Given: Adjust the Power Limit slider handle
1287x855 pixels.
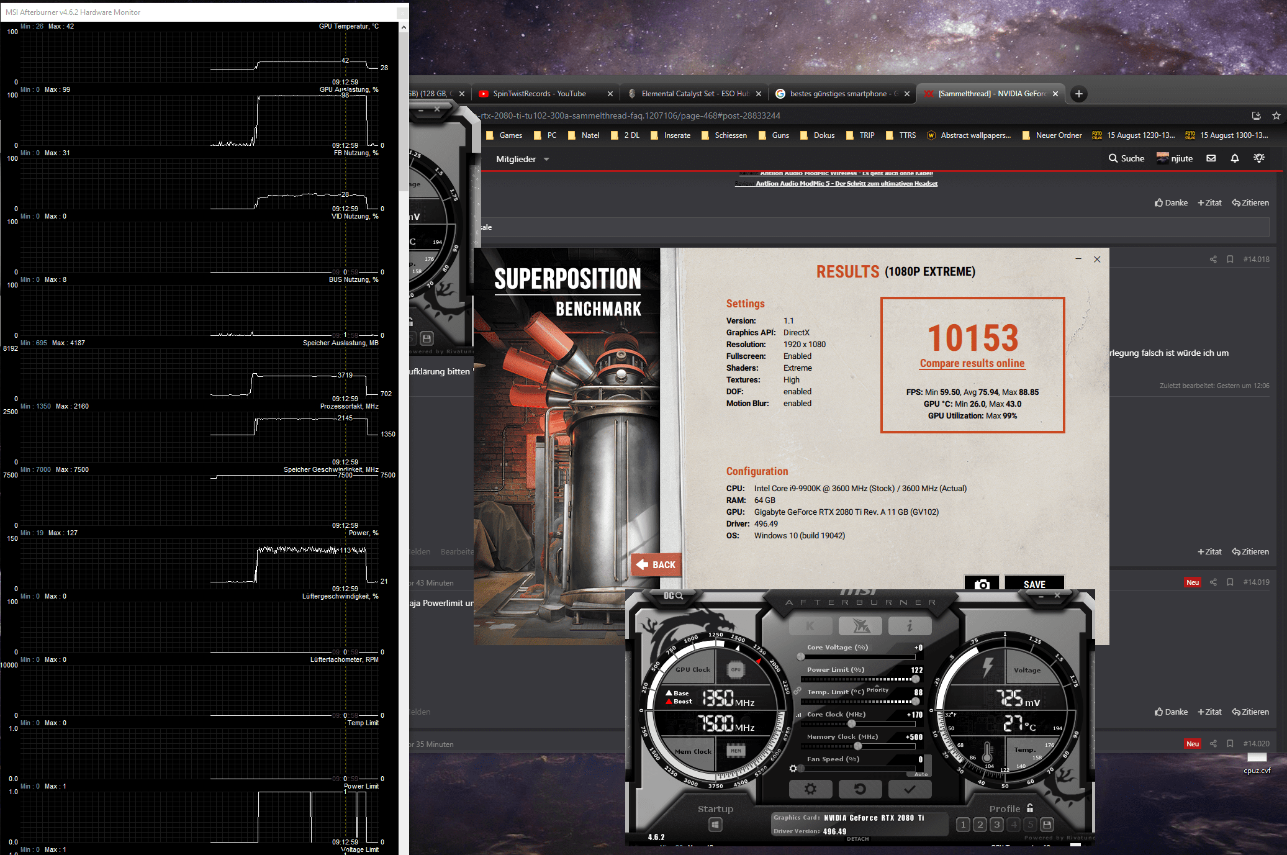Looking at the screenshot, I should pos(915,679).
